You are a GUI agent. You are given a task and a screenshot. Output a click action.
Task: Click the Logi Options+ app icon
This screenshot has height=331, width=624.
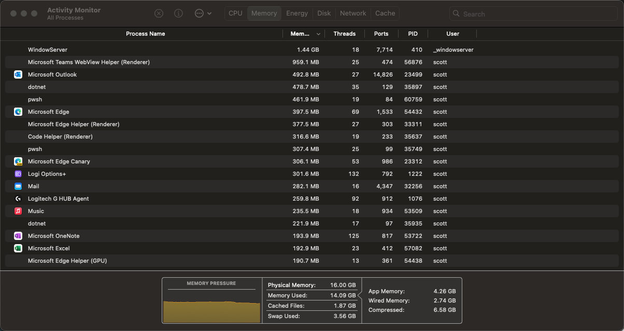pyautogui.click(x=18, y=174)
